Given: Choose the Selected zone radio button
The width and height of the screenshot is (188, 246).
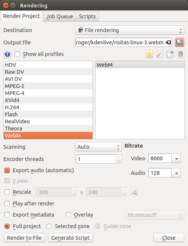Looking at the screenshot, I should point(49,226).
